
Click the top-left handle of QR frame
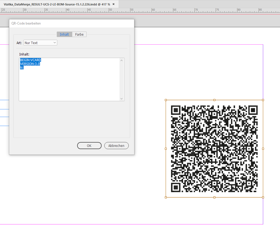[166, 100]
